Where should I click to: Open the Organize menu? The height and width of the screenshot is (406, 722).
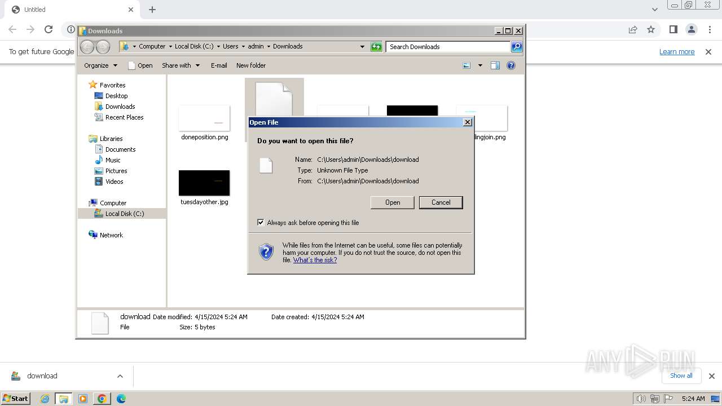coord(100,65)
